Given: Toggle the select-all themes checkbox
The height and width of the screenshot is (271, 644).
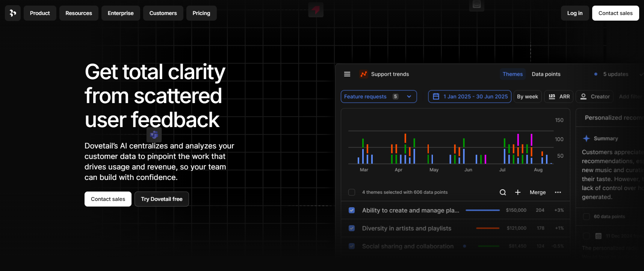Looking at the screenshot, I should (352, 192).
